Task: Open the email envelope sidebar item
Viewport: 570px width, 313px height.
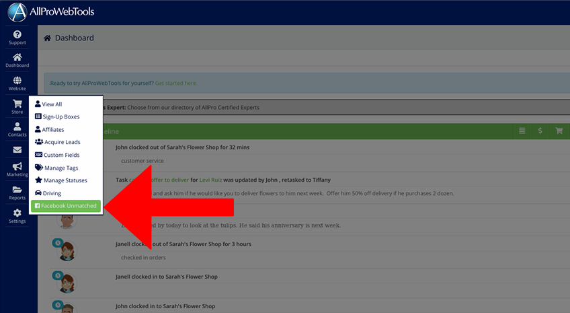Action: pyautogui.click(x=17, y=149)
